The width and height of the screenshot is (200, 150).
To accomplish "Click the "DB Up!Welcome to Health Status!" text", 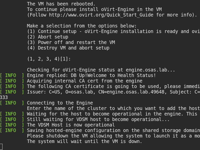I will (115, 75).
